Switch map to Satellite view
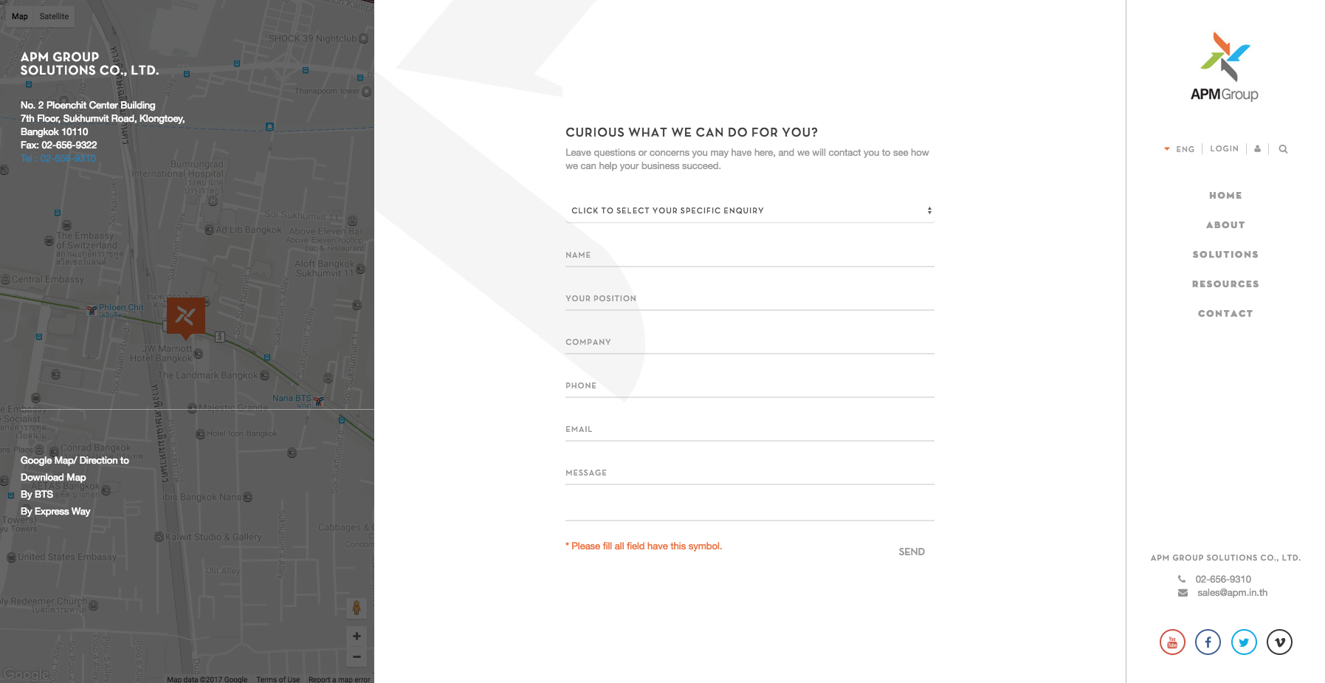This screenshot has width=1325, height=683. (54, 16)
